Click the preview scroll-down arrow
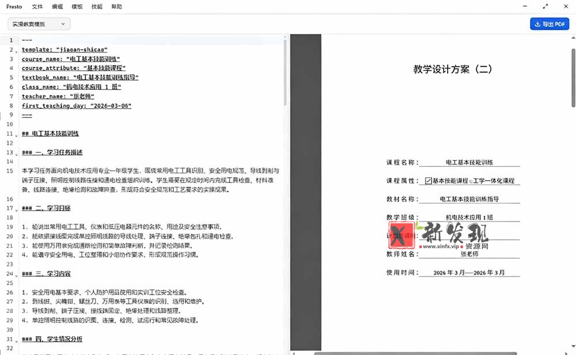 [573, 346]
